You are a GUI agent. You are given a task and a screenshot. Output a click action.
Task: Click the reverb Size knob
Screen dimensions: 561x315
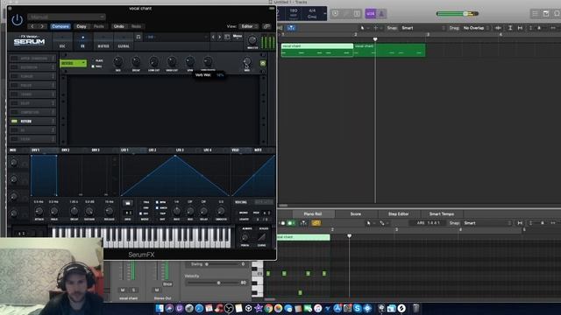pyautogui.click(x=117, y=62)
